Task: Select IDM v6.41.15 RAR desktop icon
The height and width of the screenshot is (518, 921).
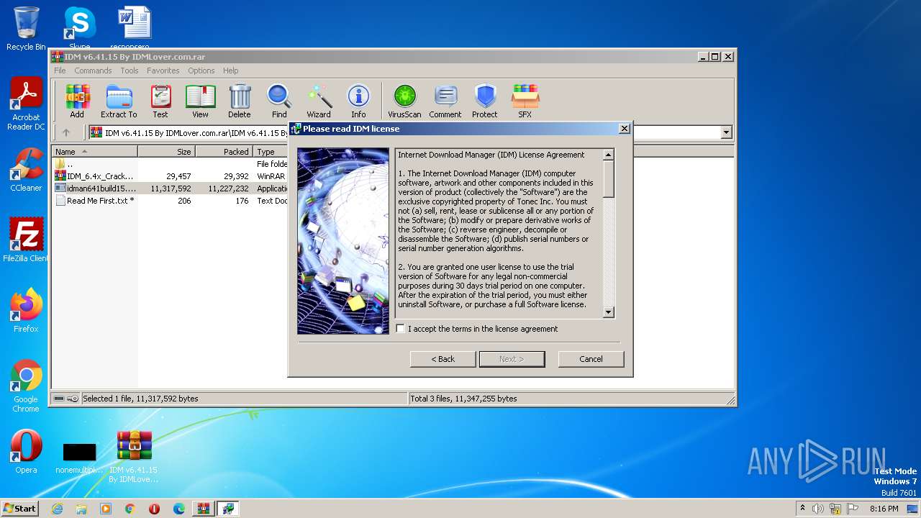Action: point(134,457)
